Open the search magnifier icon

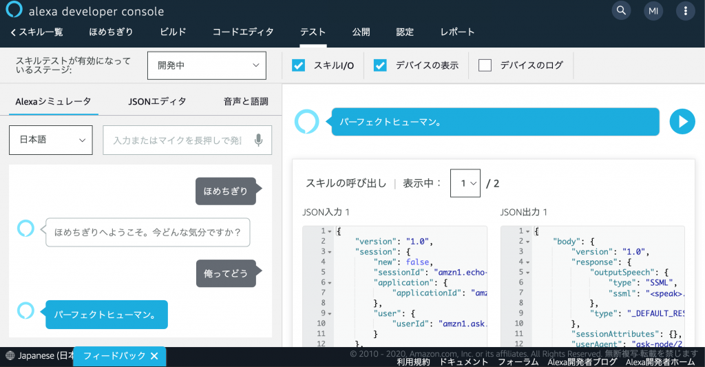(x=621, y=10)
